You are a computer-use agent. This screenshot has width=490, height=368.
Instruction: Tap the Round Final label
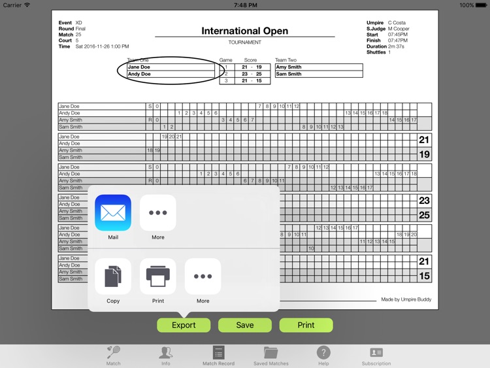72,29
